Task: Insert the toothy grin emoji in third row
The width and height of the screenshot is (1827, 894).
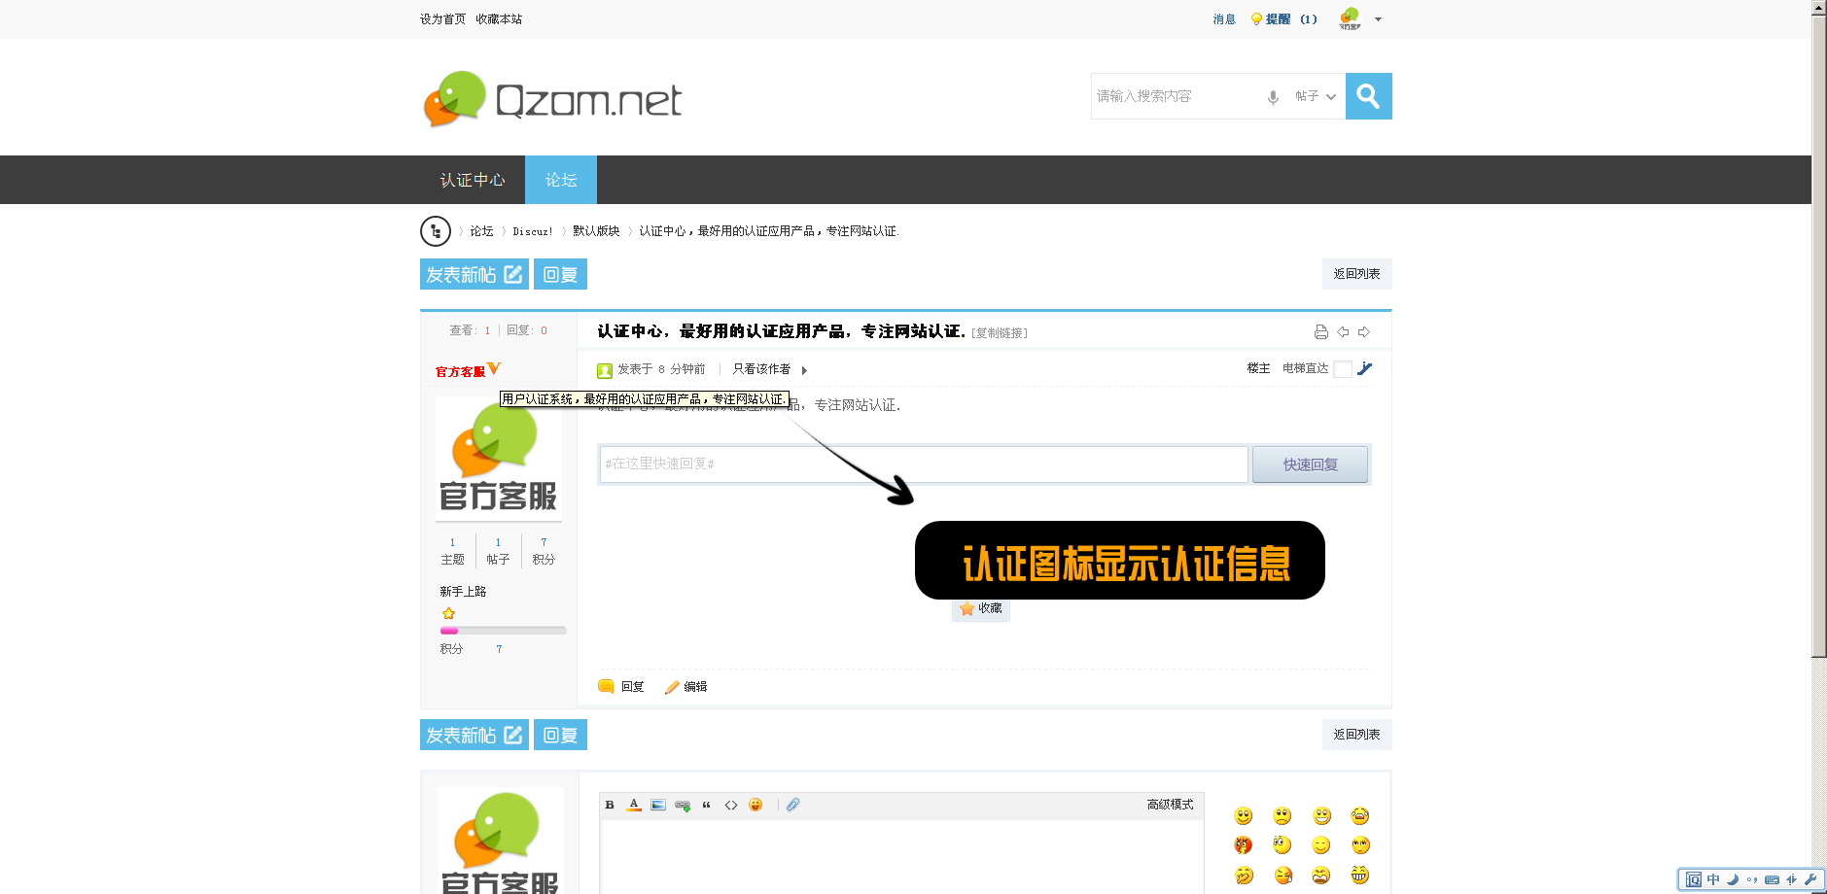Action: (x=1359, y=875)
